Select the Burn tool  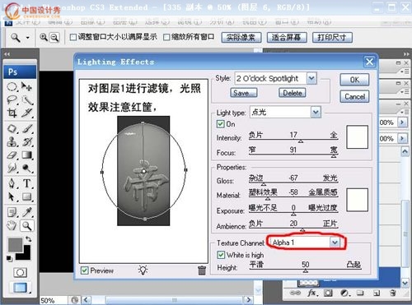26,168
